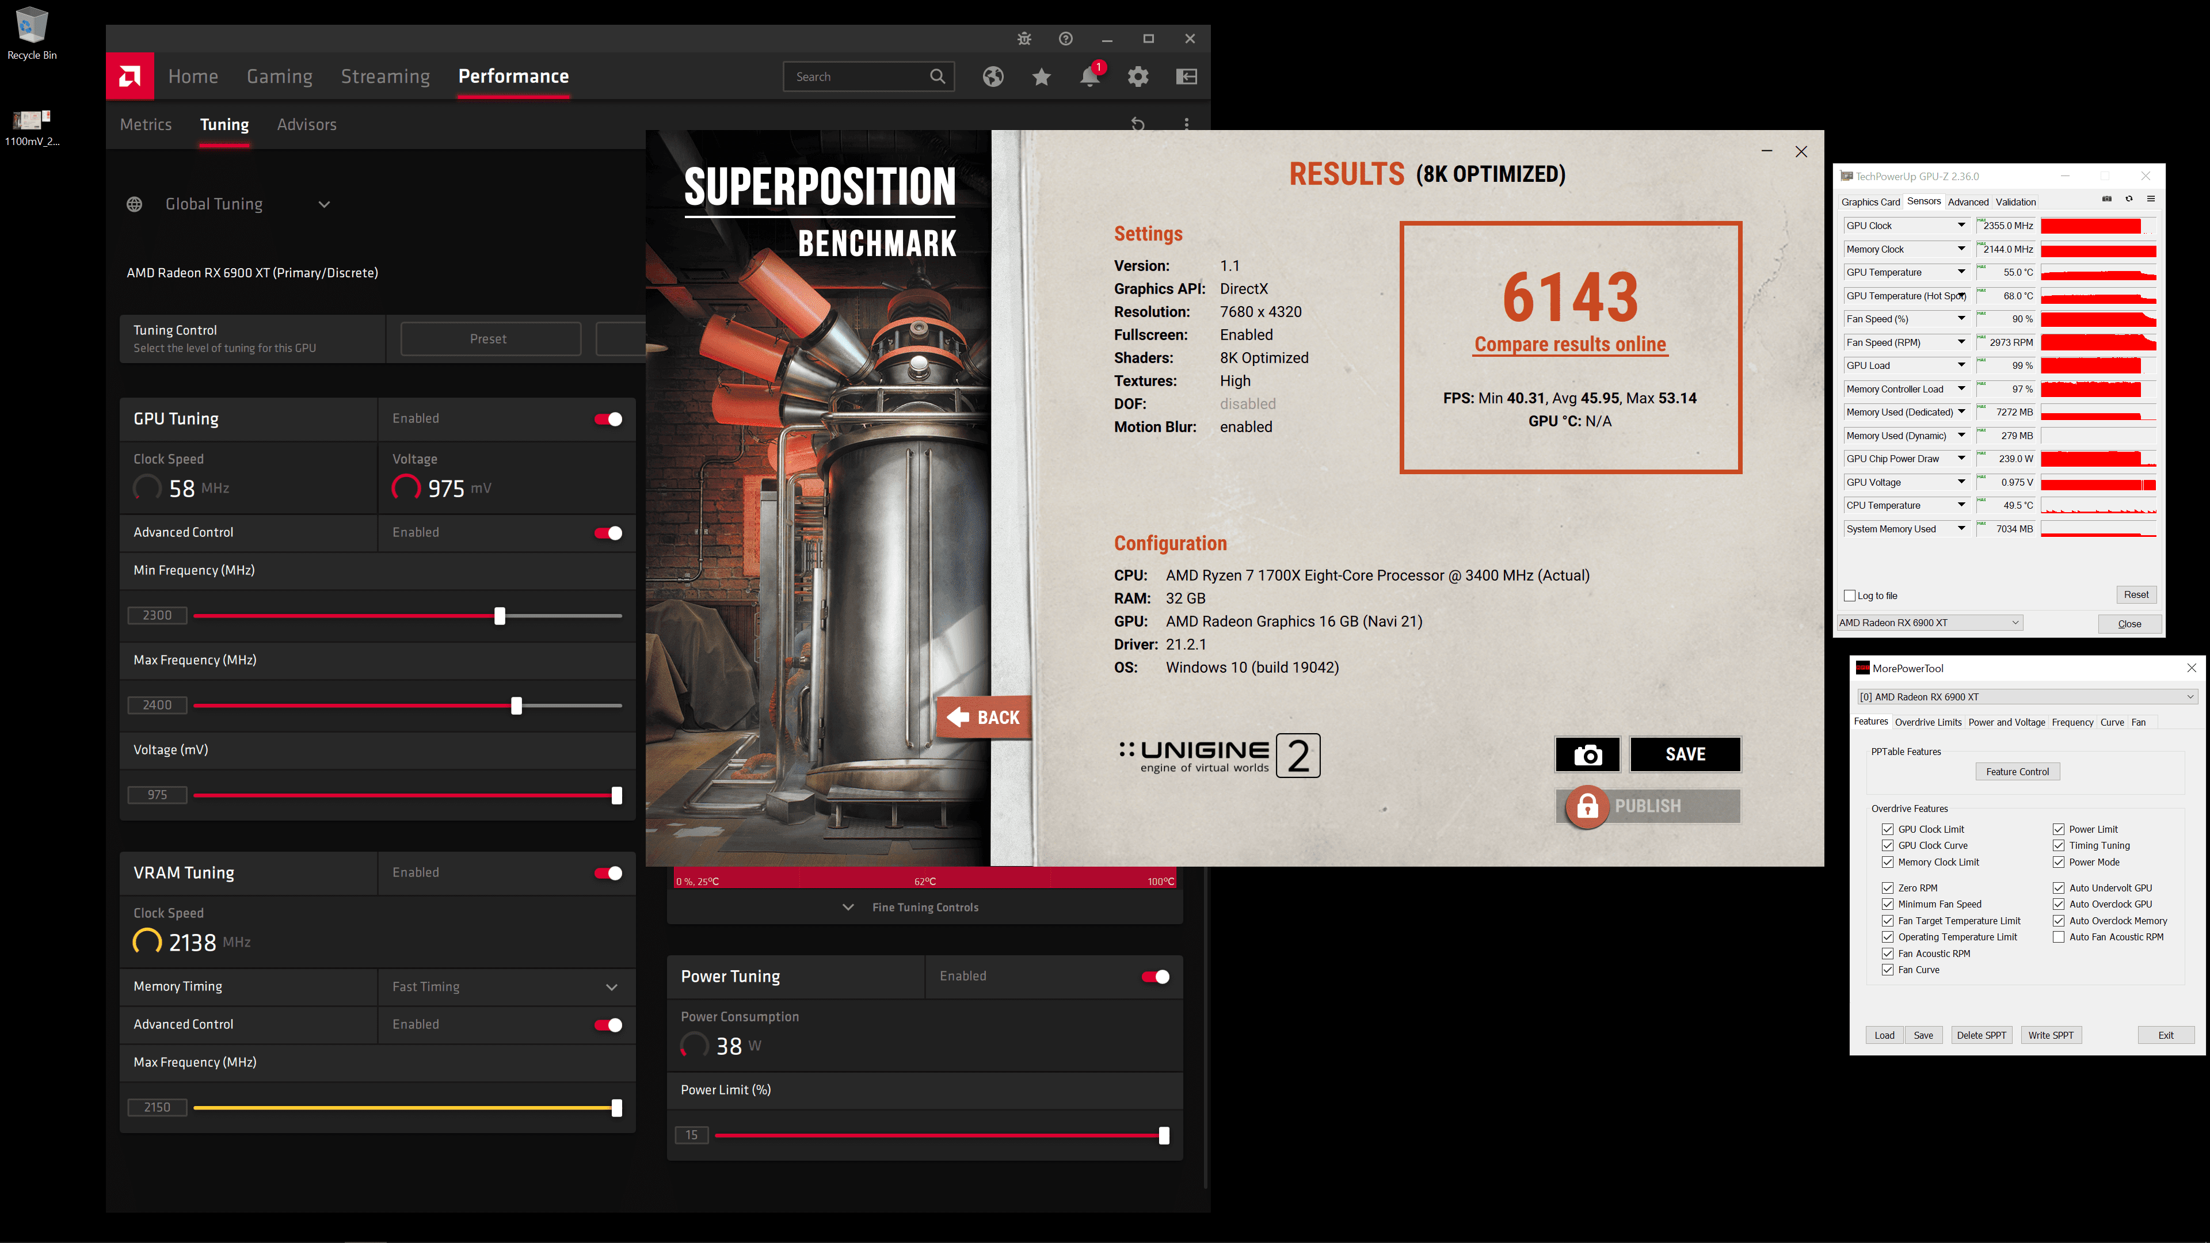
Task: Close the Superposition results window
Action: (x=1801, y=152)
